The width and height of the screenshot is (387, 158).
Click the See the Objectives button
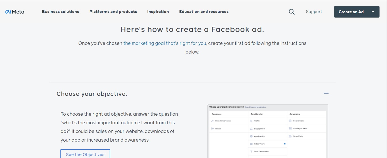[85, 154]
